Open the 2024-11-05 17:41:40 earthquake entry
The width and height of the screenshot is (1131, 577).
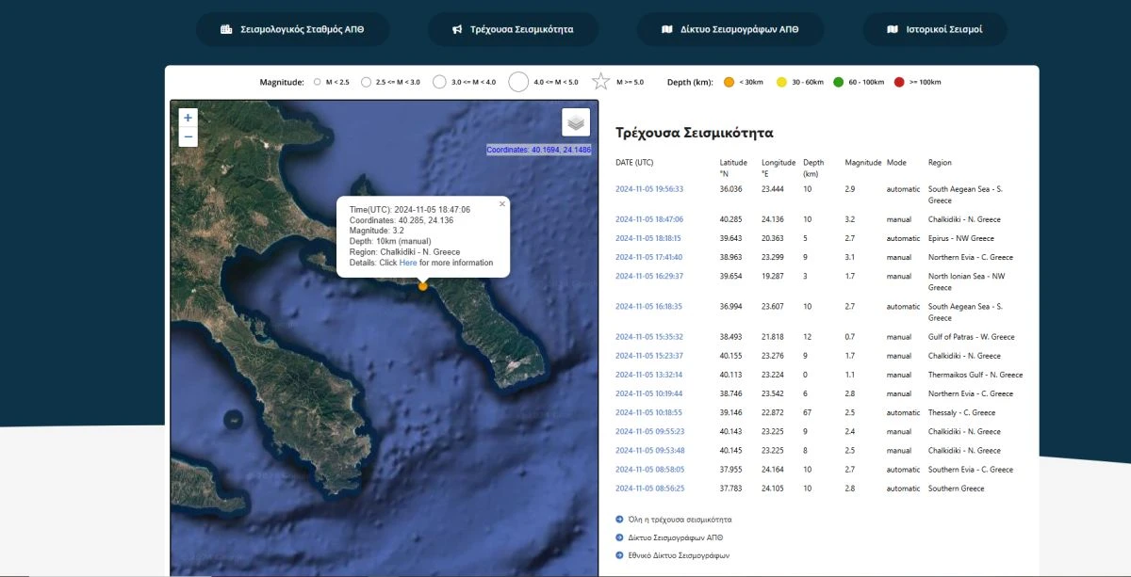[649, 257]
